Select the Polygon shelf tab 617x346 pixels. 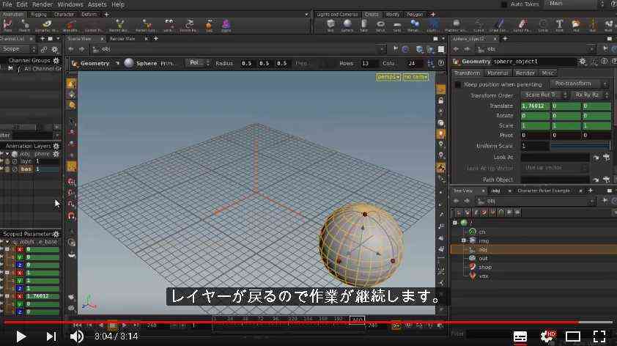pos(415,14)
